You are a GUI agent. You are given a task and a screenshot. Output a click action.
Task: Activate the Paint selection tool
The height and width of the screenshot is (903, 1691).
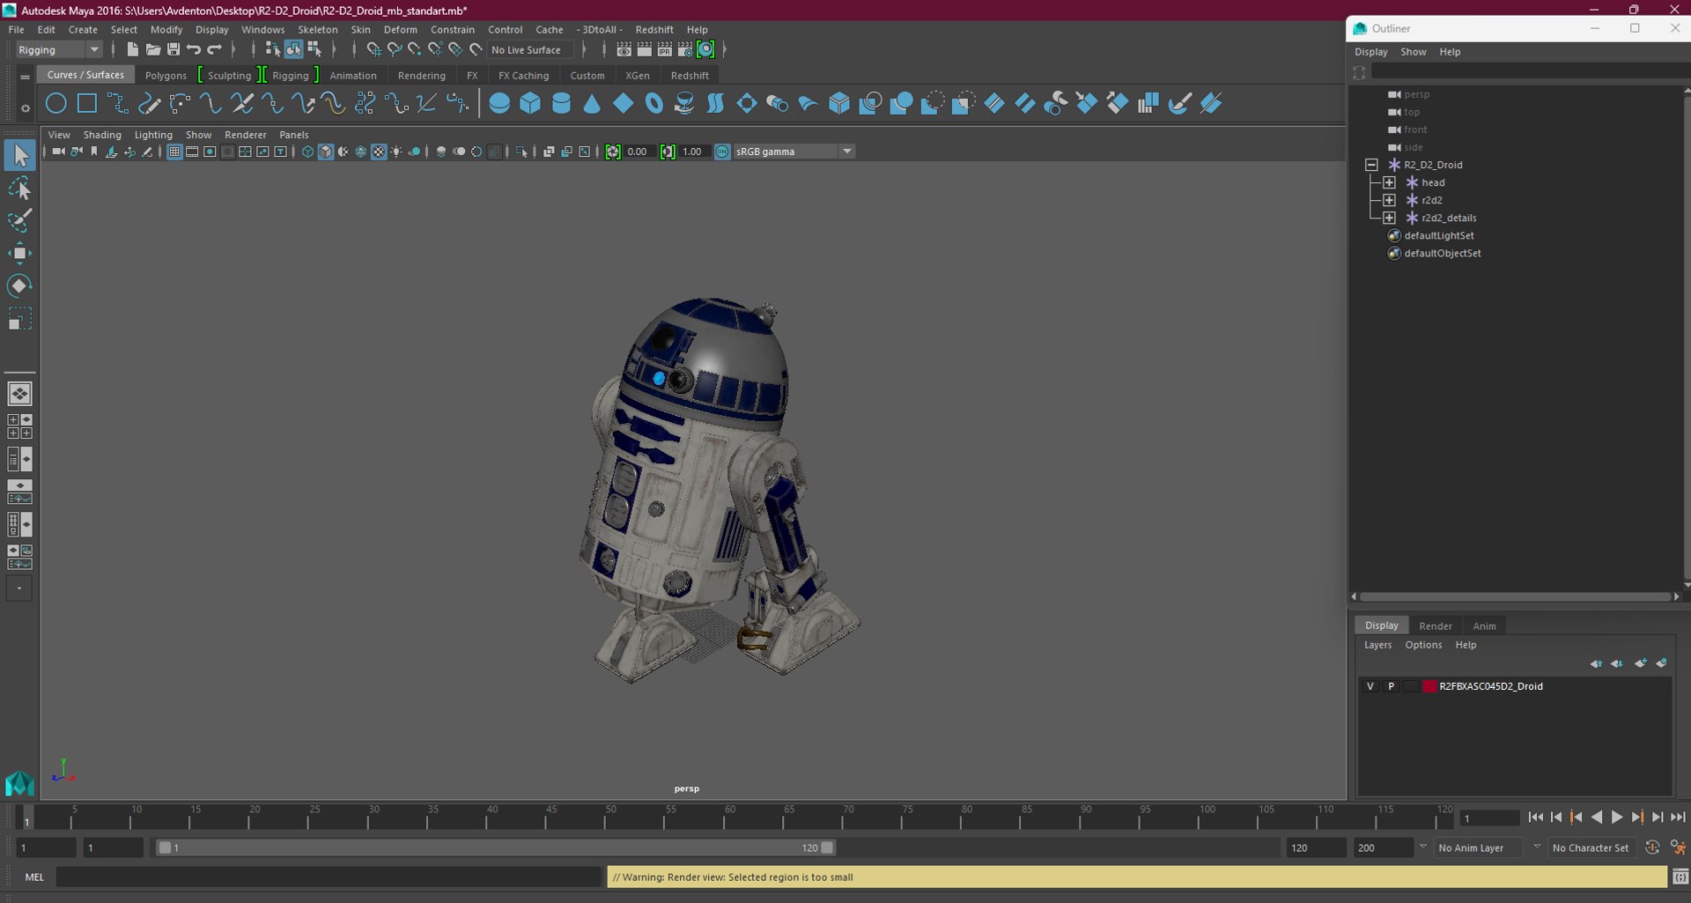[19, 220]
